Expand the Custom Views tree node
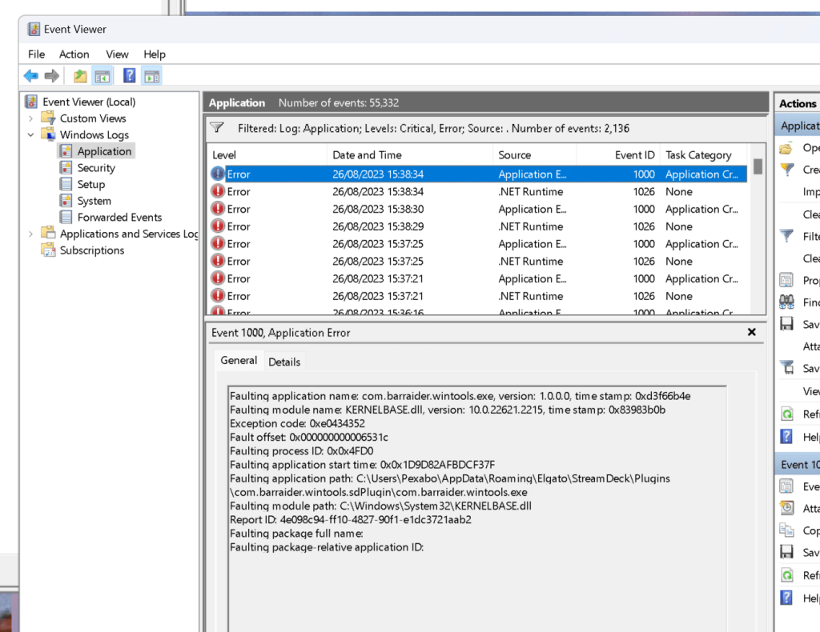 (31, 118)
